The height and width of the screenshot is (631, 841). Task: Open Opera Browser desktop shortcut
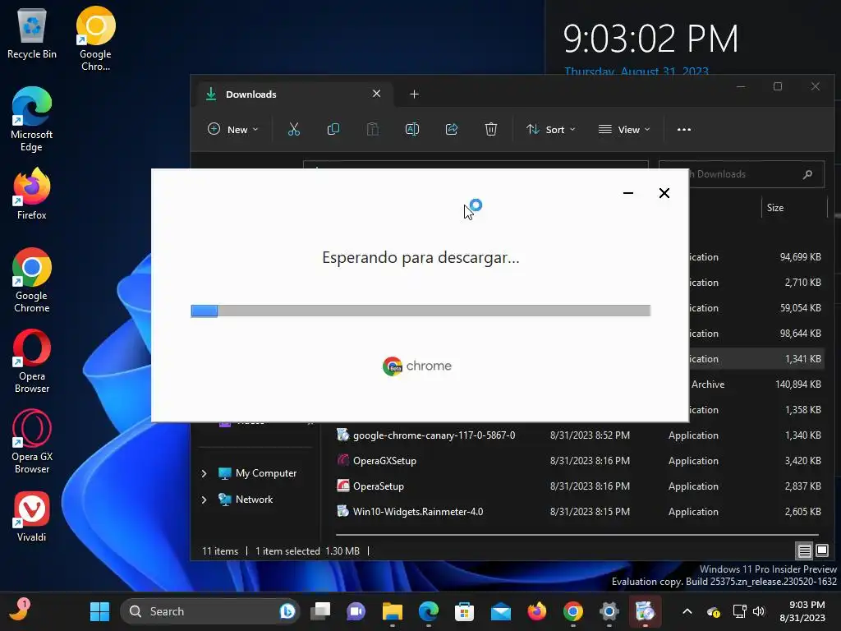[x=32, y=361]
